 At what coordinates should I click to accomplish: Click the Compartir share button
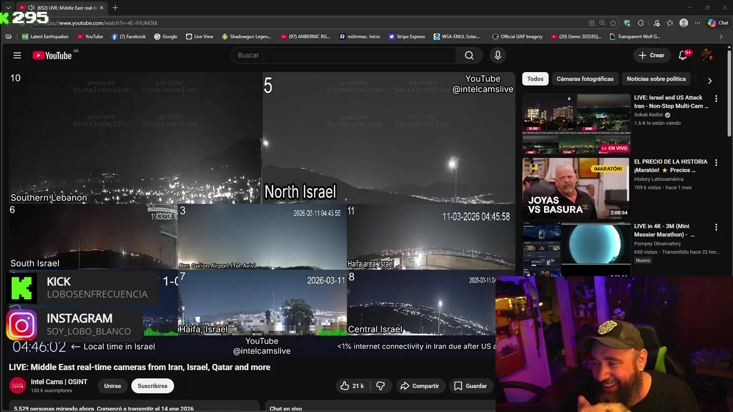420,386
